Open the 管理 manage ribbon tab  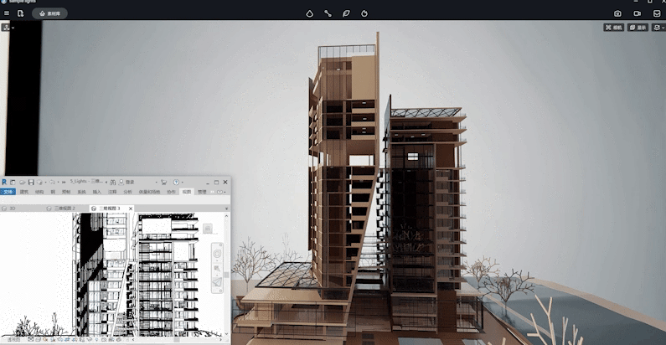point(202,192)
